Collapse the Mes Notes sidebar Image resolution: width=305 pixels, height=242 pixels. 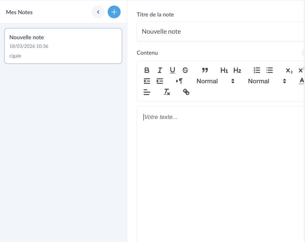[98, 12]
